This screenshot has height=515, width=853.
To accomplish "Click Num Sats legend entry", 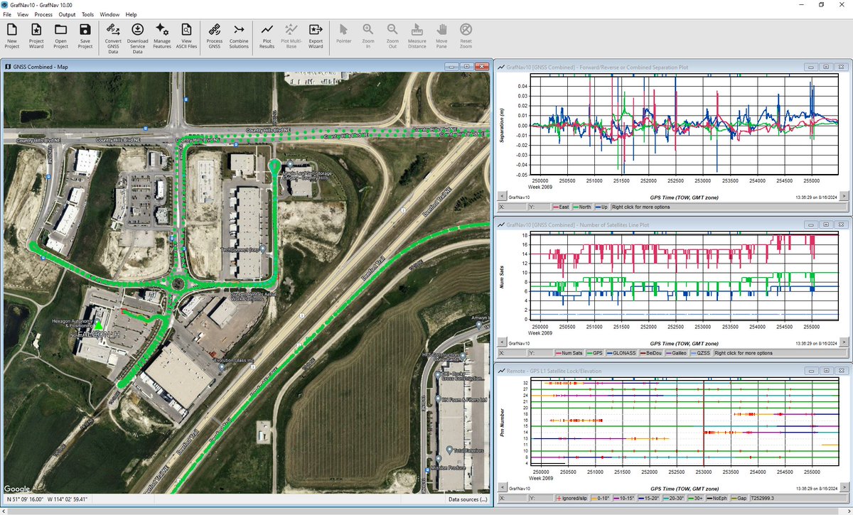I will pos(568,352).
